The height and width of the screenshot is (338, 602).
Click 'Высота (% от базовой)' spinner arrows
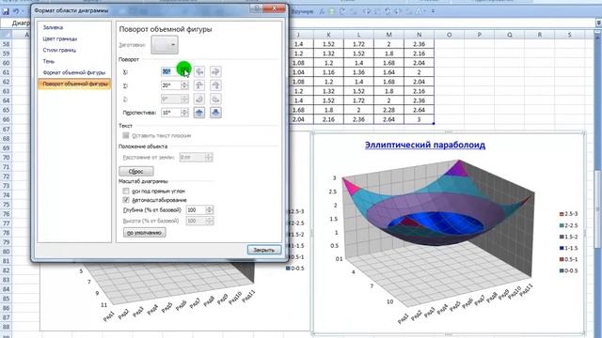click(x=210, y=221)
